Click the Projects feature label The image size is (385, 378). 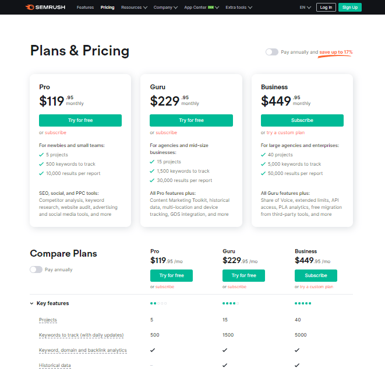pyautogui.click(x=48, y=320)
